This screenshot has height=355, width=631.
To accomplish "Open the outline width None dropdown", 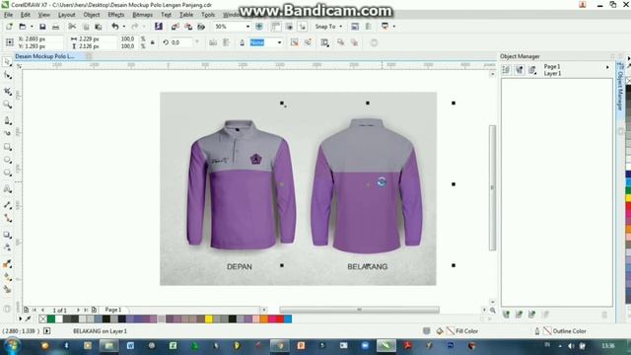I will tap(279, 42).
